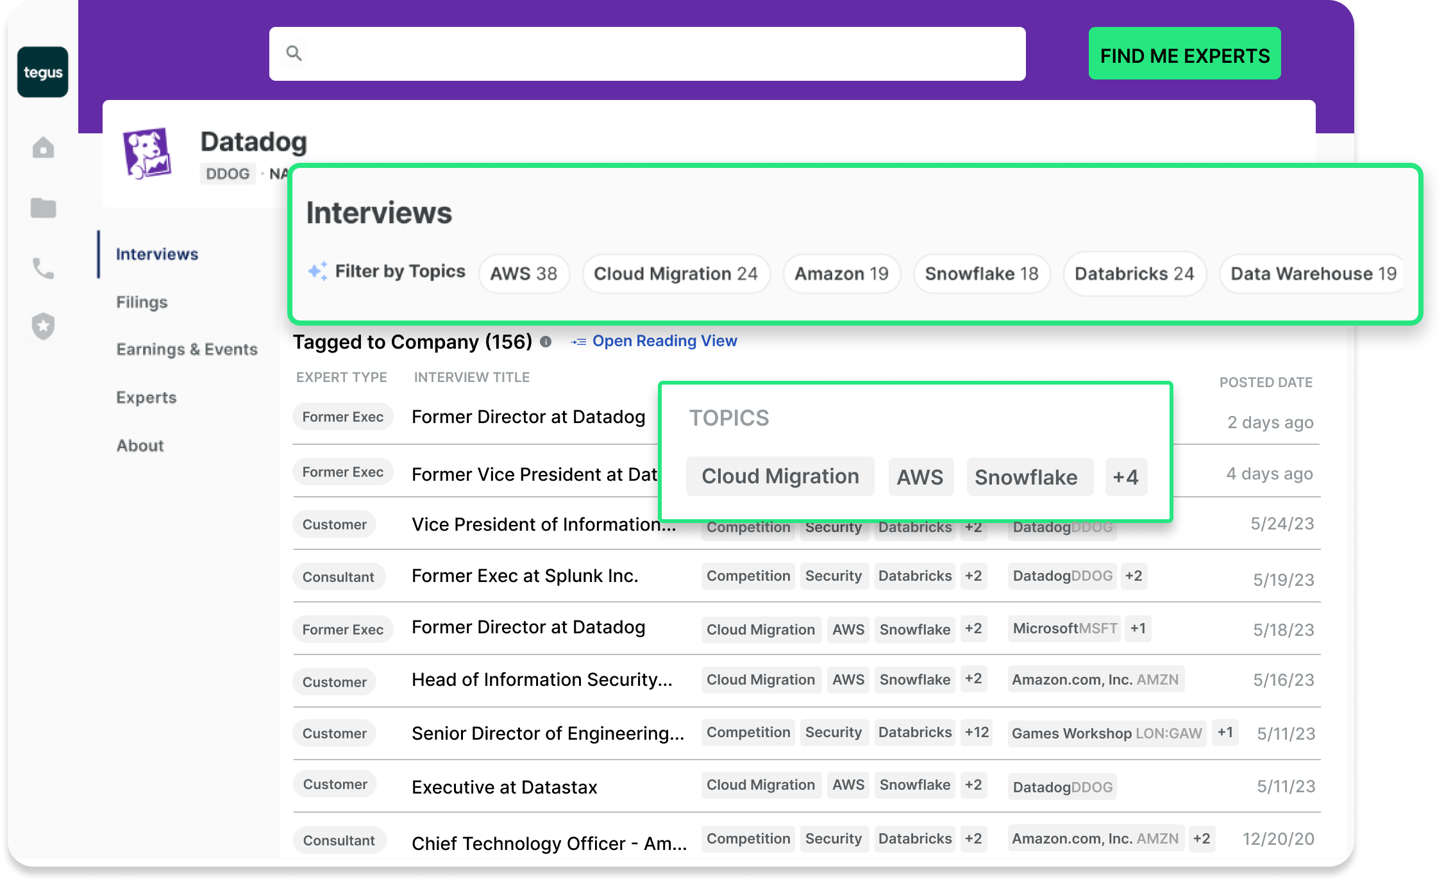The image size is (1444, 882).
Task: Click INTERVIEW TITLE column header
Action: [472, 378]
